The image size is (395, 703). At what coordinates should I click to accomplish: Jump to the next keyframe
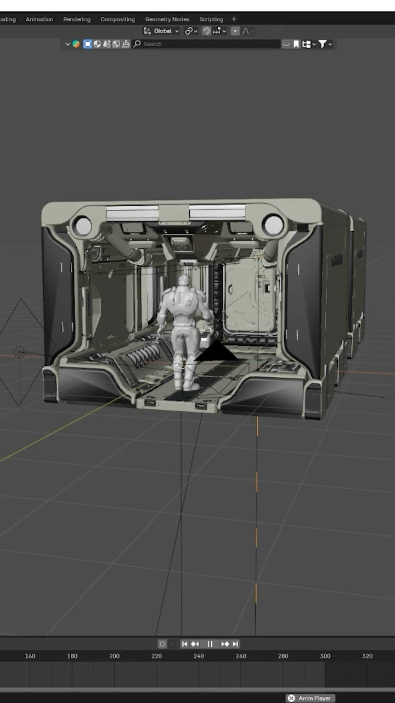225,644
